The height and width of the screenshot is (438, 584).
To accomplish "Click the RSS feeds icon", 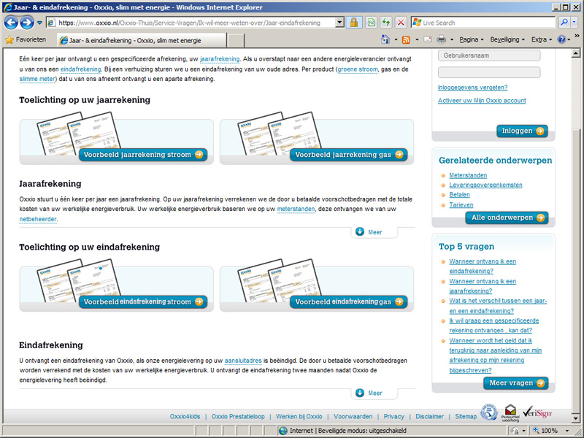I will (x=407, y=39).
